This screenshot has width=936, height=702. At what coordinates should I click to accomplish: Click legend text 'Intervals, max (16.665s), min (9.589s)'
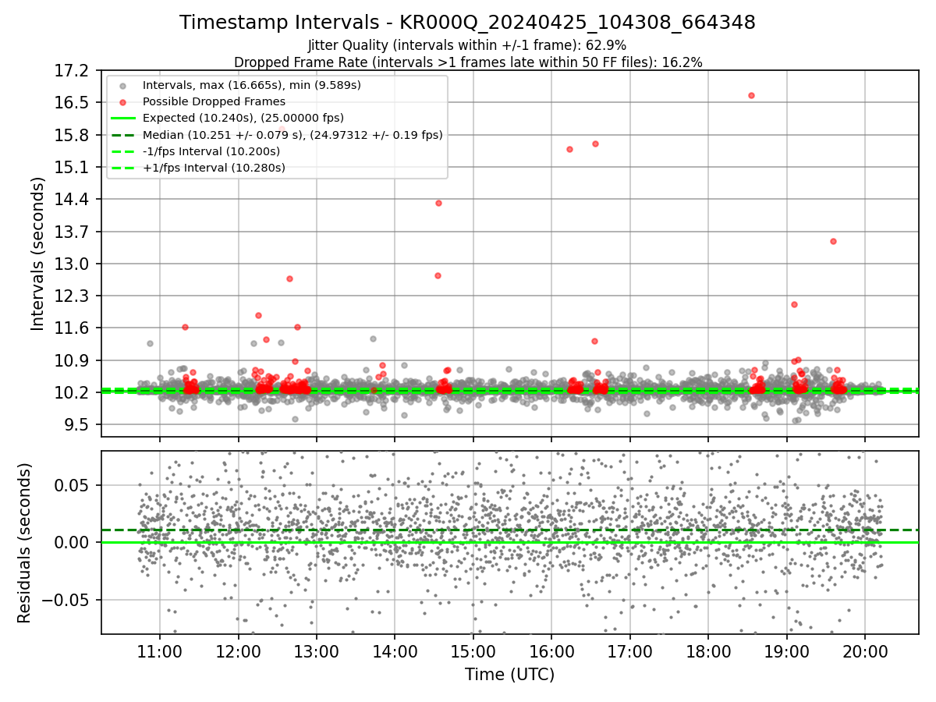tap(252, 84)
